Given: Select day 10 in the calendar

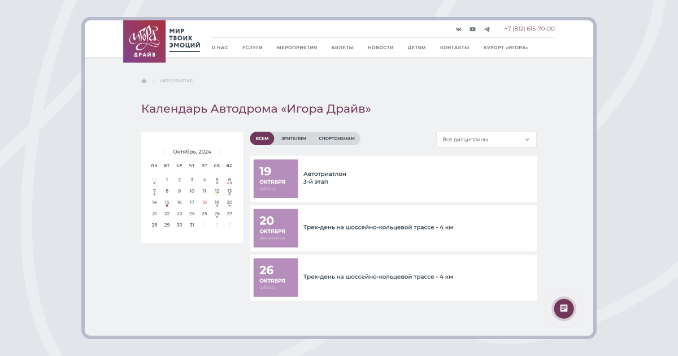Looking at the screenshot, I should pyautogui.click(x=192, y=191).
